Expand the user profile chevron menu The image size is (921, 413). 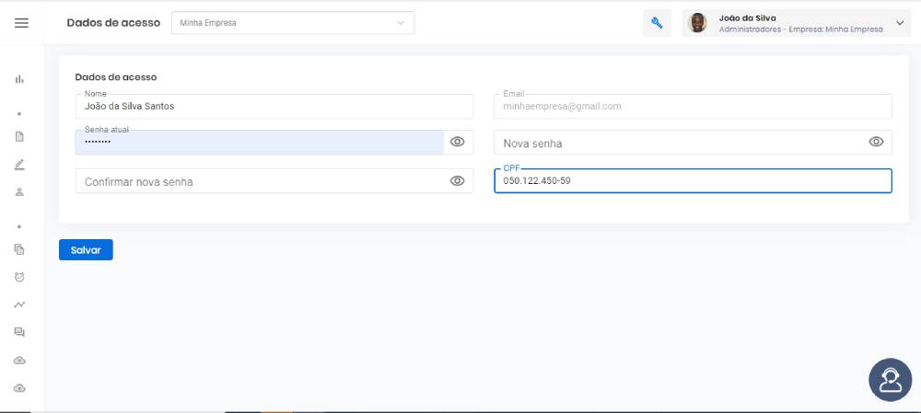tap(900, 23)
